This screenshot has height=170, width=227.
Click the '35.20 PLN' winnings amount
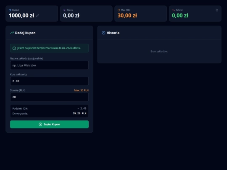pos(79,113)
